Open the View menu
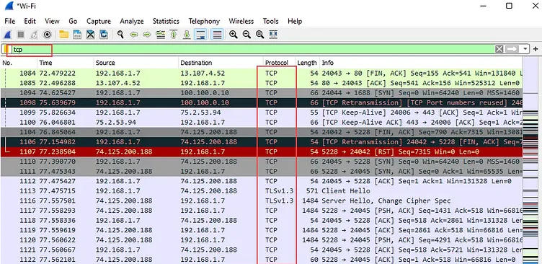 pos(52,21)
